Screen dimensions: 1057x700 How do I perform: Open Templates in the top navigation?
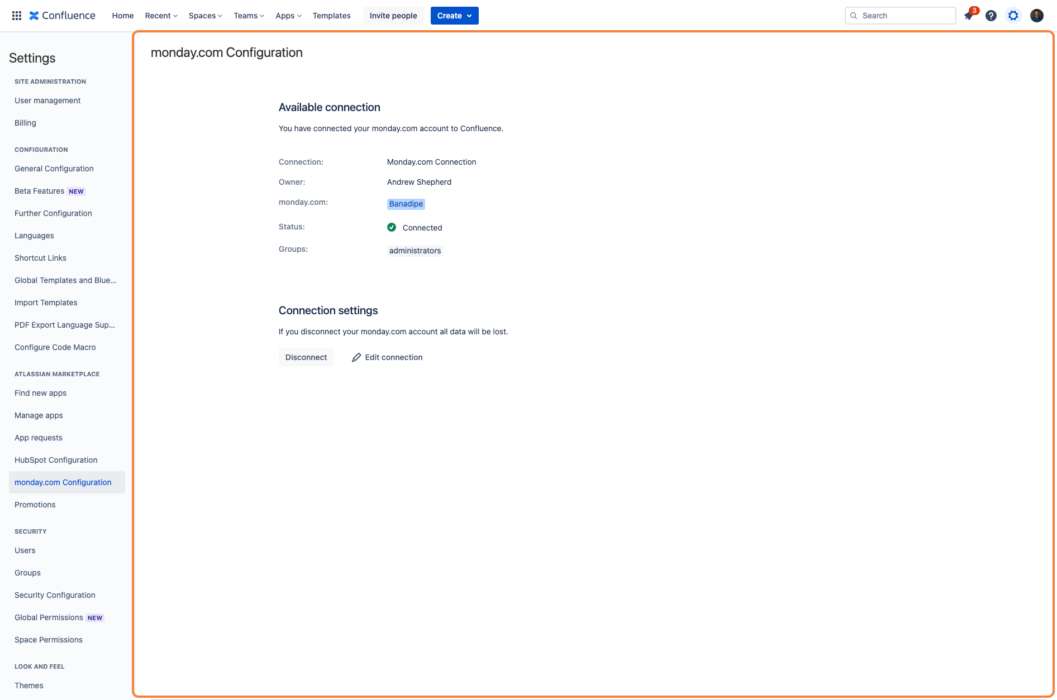coord(332,16)
